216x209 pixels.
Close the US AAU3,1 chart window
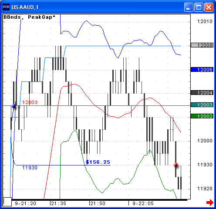coord(209,7)
